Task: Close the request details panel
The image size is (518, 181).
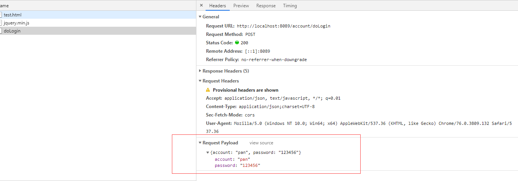Action: 201,5
